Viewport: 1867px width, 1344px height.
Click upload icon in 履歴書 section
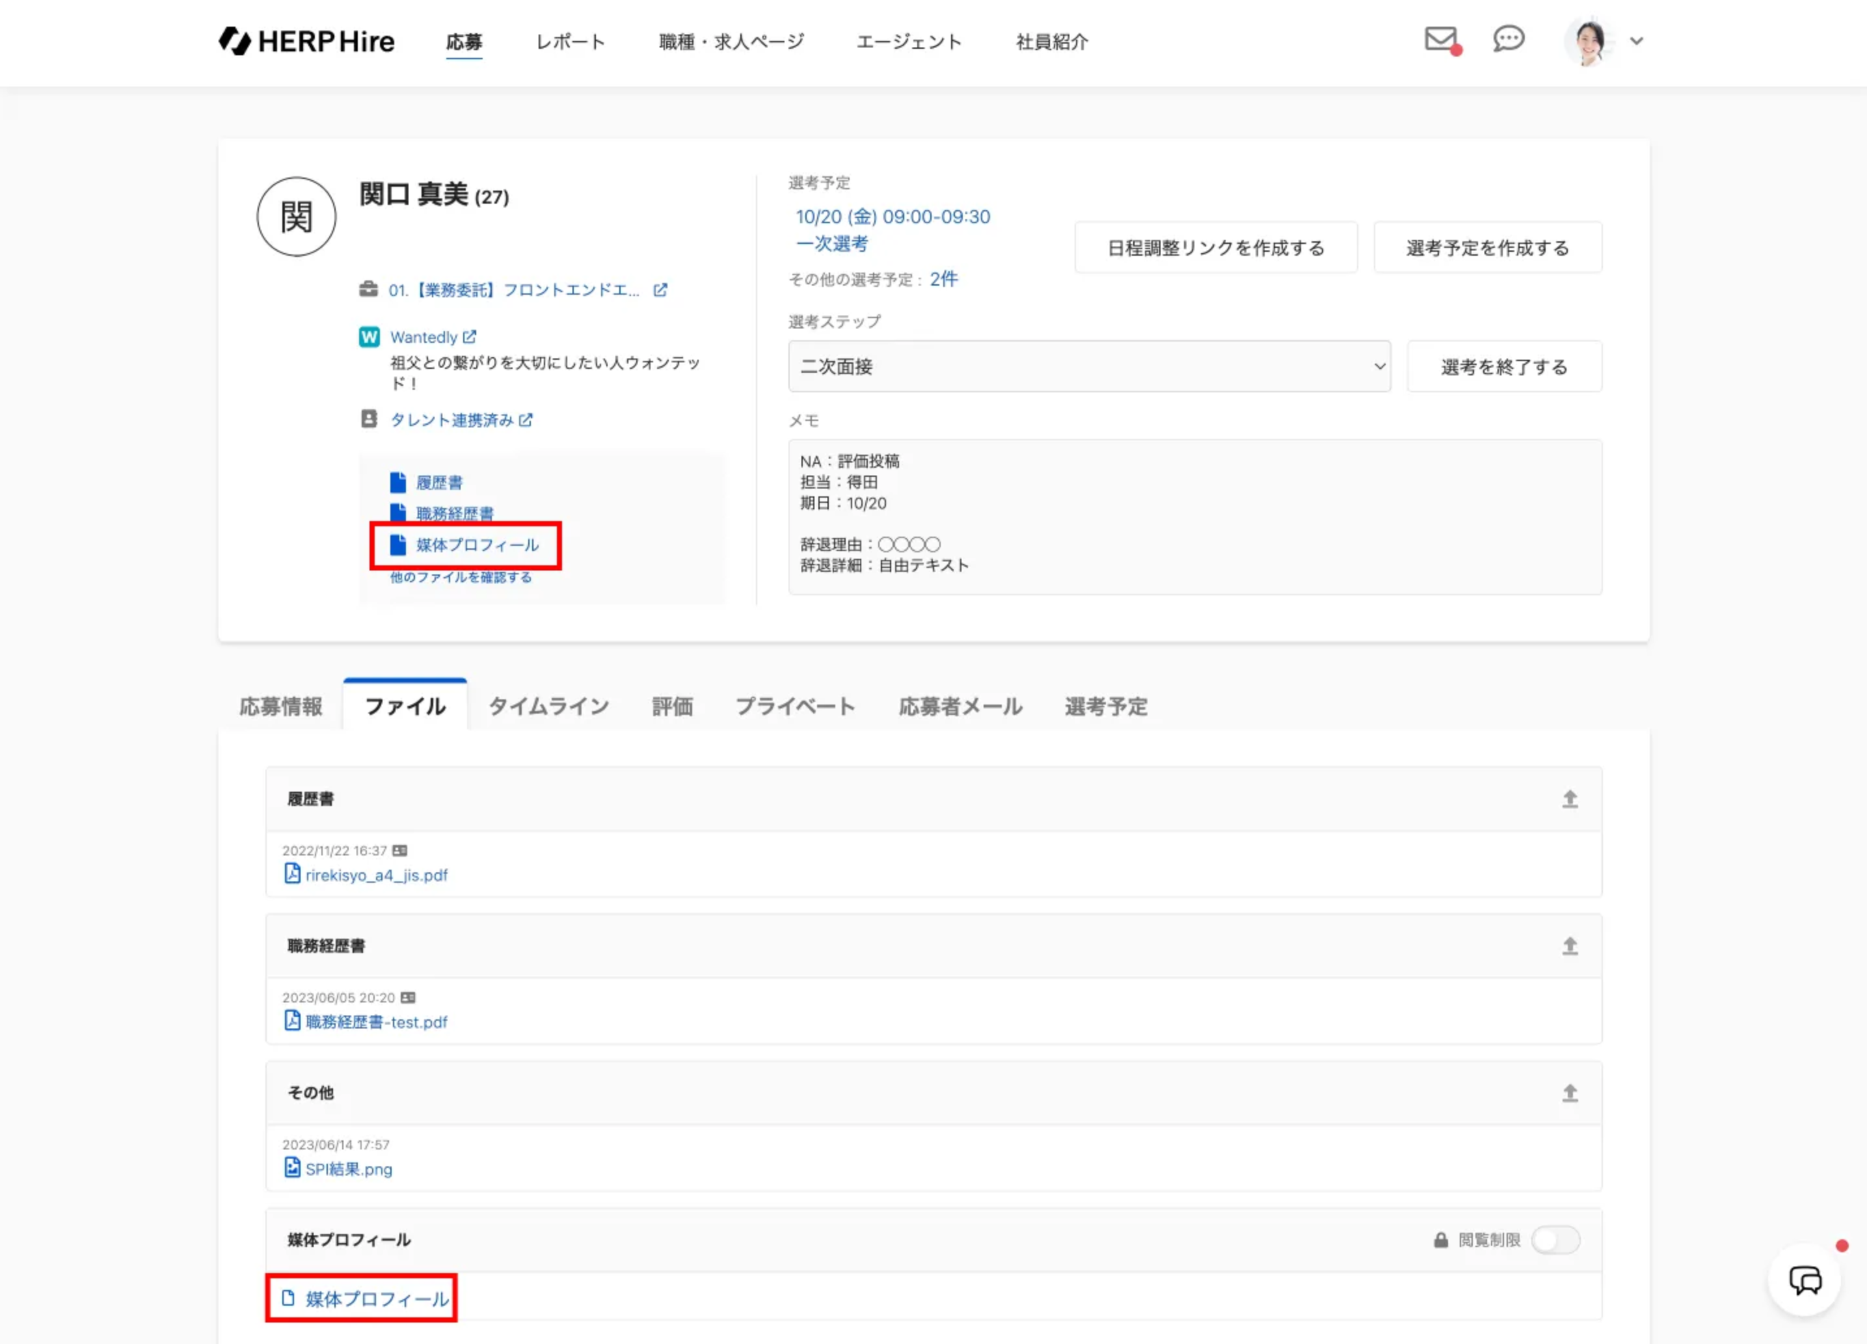coord(1570,799)
